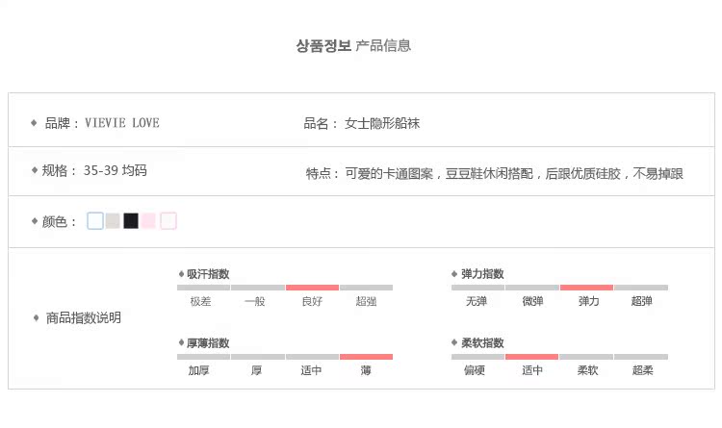This screenshot has width=722, height=428.
Task: Click the diamond bullet beside 吸汗指数
Action: pos(180,274)
